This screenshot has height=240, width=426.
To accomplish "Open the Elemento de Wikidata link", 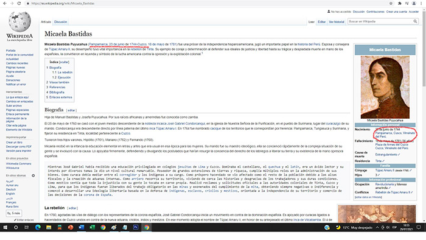I will [19, 130].
